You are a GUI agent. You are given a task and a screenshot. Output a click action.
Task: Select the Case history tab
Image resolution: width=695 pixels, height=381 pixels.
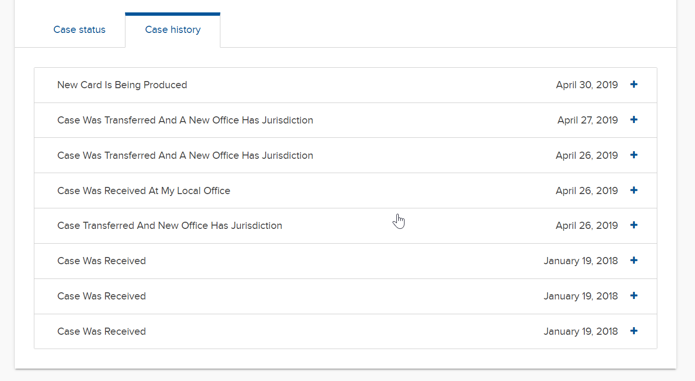173,30
